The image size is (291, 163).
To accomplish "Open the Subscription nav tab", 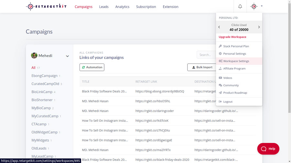I will tap(146, 7).
